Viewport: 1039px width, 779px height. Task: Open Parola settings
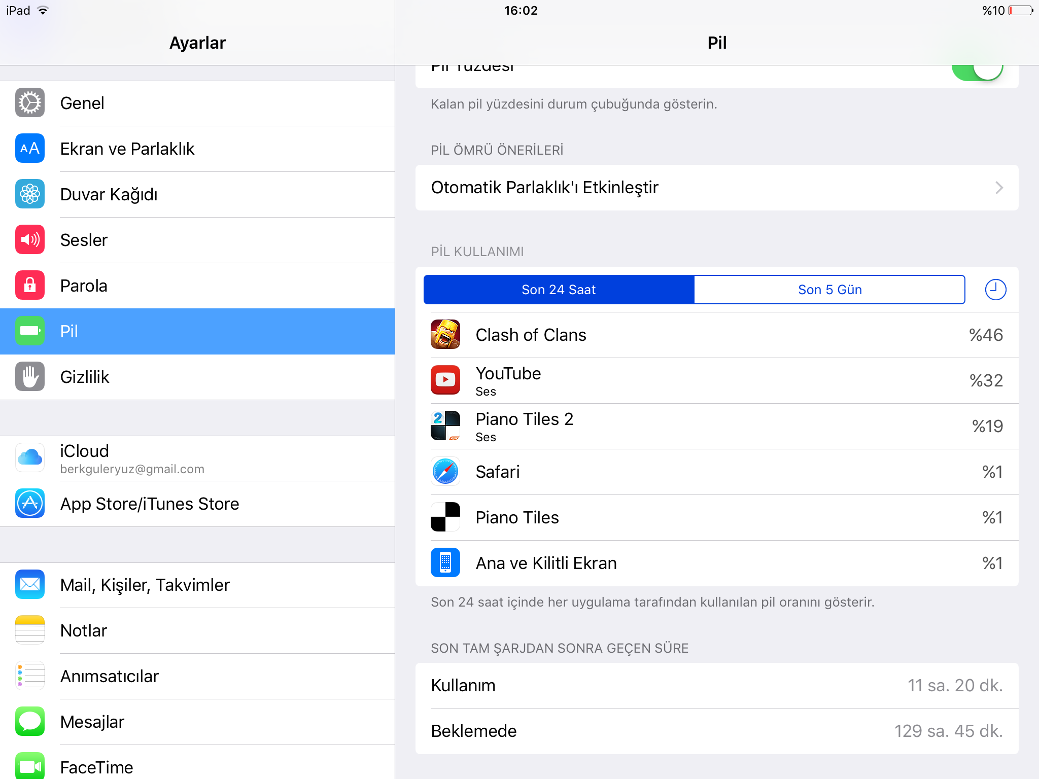tap(197, 286)
